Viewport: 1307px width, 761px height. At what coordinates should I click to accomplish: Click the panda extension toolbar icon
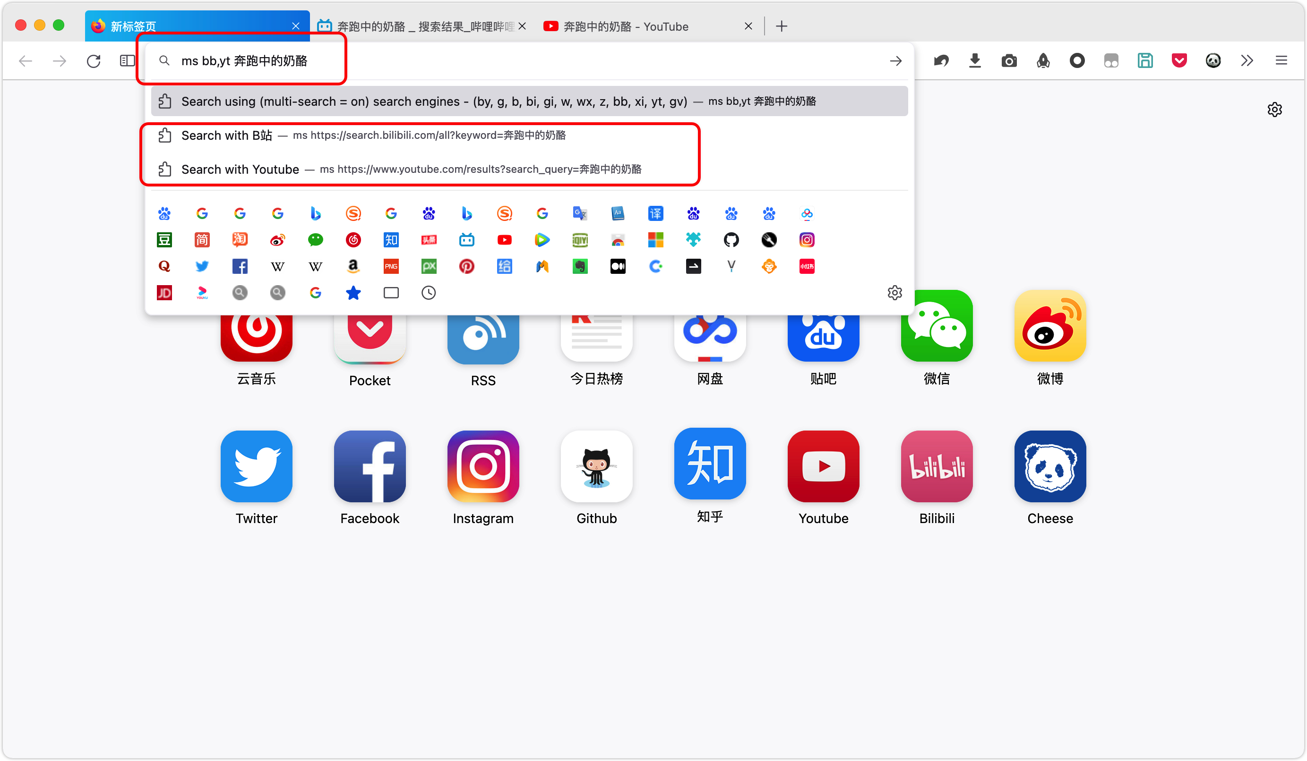point(1212,60)
